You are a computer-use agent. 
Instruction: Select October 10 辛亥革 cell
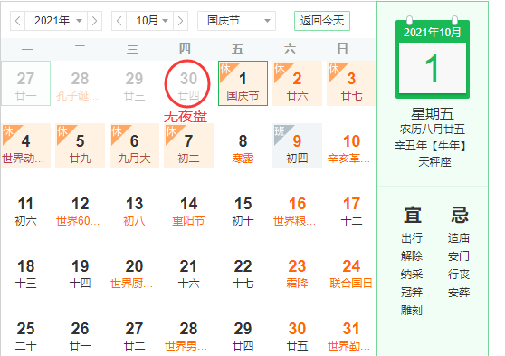pyautogui.click(x=351, y=146)
